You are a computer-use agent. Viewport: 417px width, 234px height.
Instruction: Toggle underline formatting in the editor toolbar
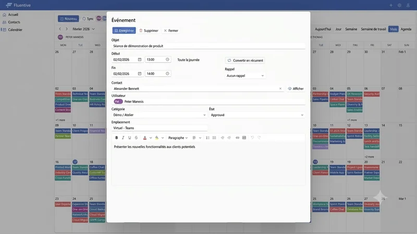point(129,138)
